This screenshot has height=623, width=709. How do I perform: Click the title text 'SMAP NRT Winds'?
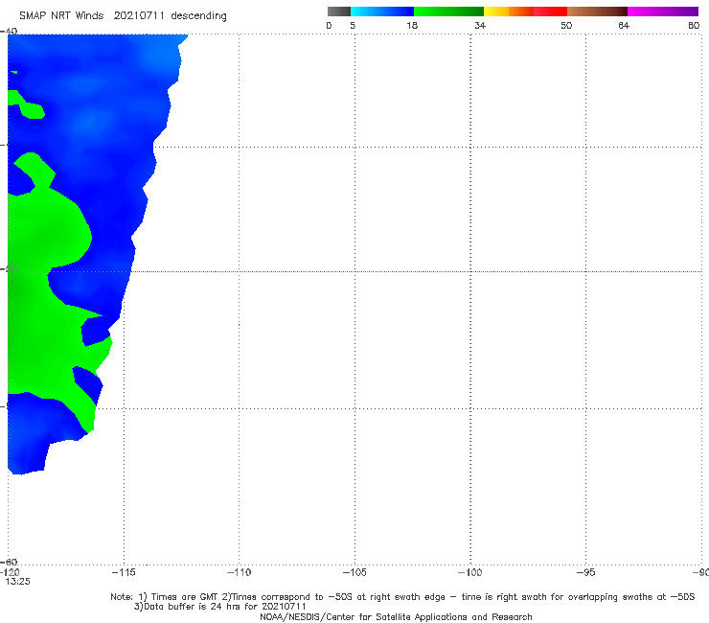(61, 16)
